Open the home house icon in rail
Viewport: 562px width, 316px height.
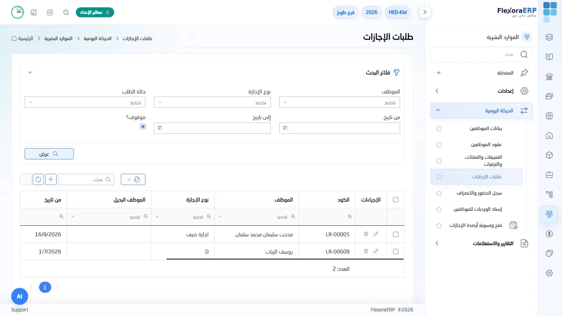pos(549,136)
